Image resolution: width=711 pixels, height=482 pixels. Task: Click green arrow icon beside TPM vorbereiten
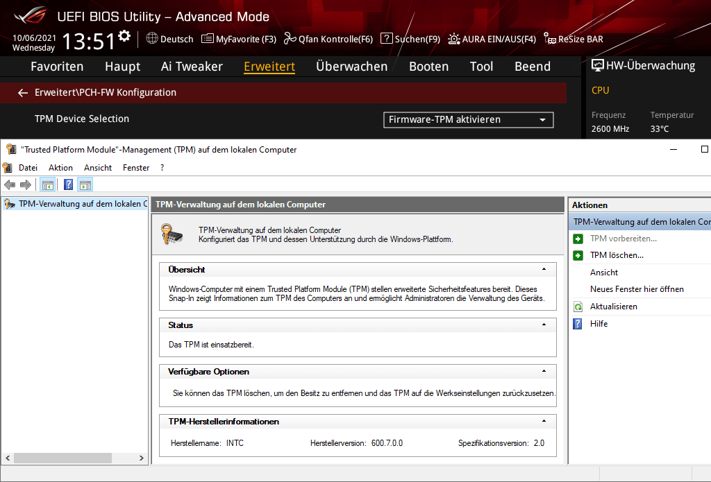tap(578, 239)
